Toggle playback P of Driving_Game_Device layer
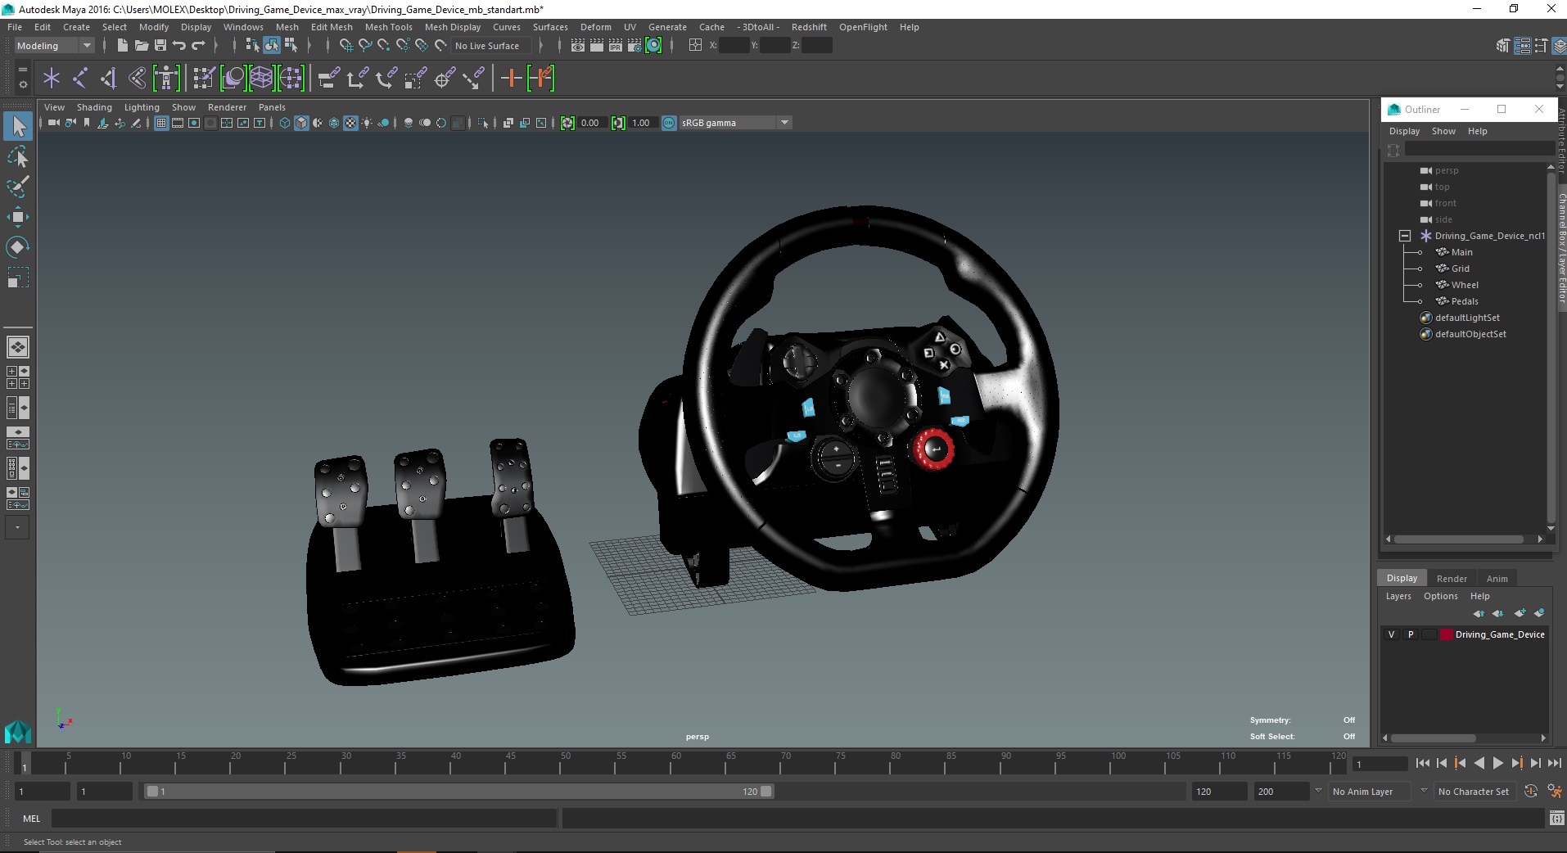Image resolution: width=1567 pixels, height=853 pixels. click(x=1411, y=634)
